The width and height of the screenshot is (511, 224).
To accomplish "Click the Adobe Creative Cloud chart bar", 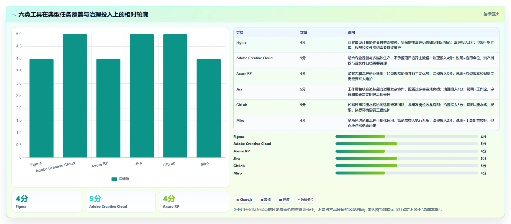I will [x=75, y=96].
